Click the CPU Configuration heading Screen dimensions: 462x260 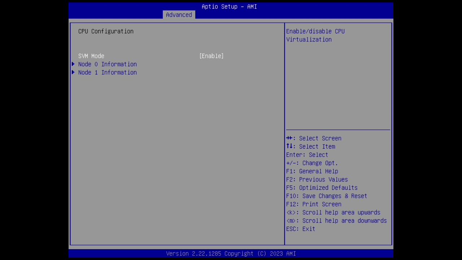(106, 31)
